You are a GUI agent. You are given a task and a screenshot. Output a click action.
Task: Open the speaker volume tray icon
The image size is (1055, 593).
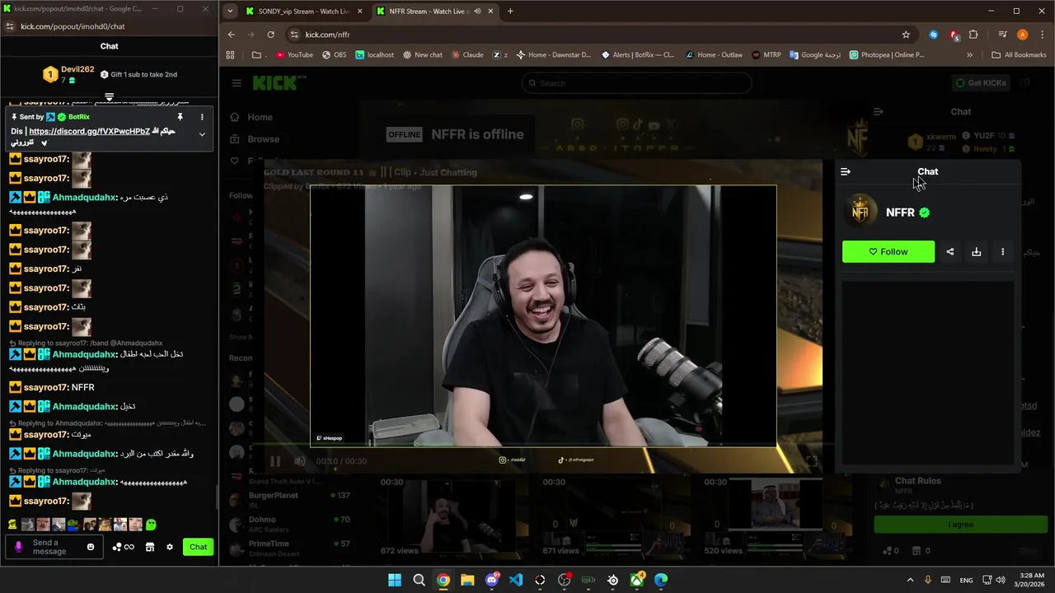tap(1001, 580)
